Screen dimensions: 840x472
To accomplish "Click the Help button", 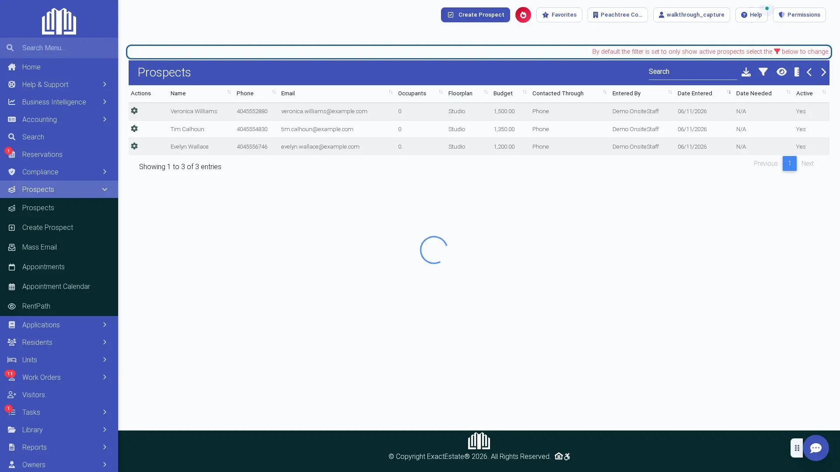I will [x=751, y=15].
